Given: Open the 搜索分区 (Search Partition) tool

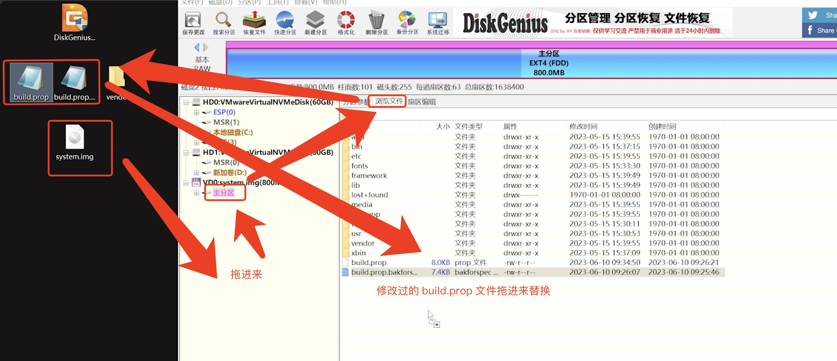Looking at the screenshot, I should (223, 22).
